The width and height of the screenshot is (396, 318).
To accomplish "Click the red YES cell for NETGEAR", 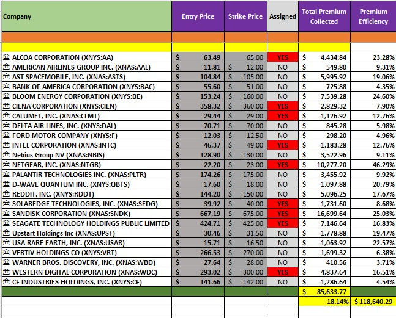I will (x=283, y=165).
